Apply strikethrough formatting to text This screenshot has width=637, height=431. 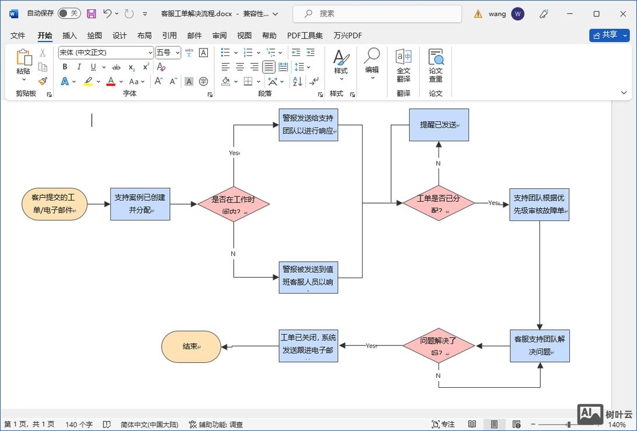pos(116,67)
